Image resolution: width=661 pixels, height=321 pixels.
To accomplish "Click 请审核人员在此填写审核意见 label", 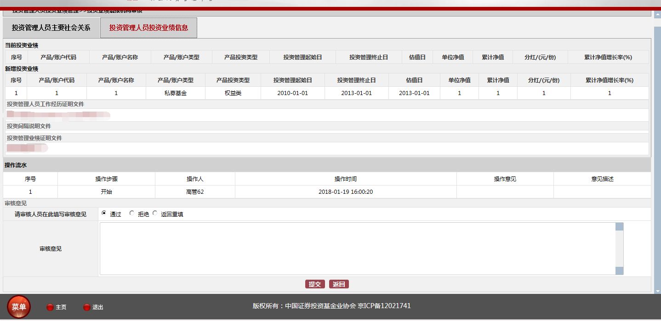I will click(x=51, y=214).
